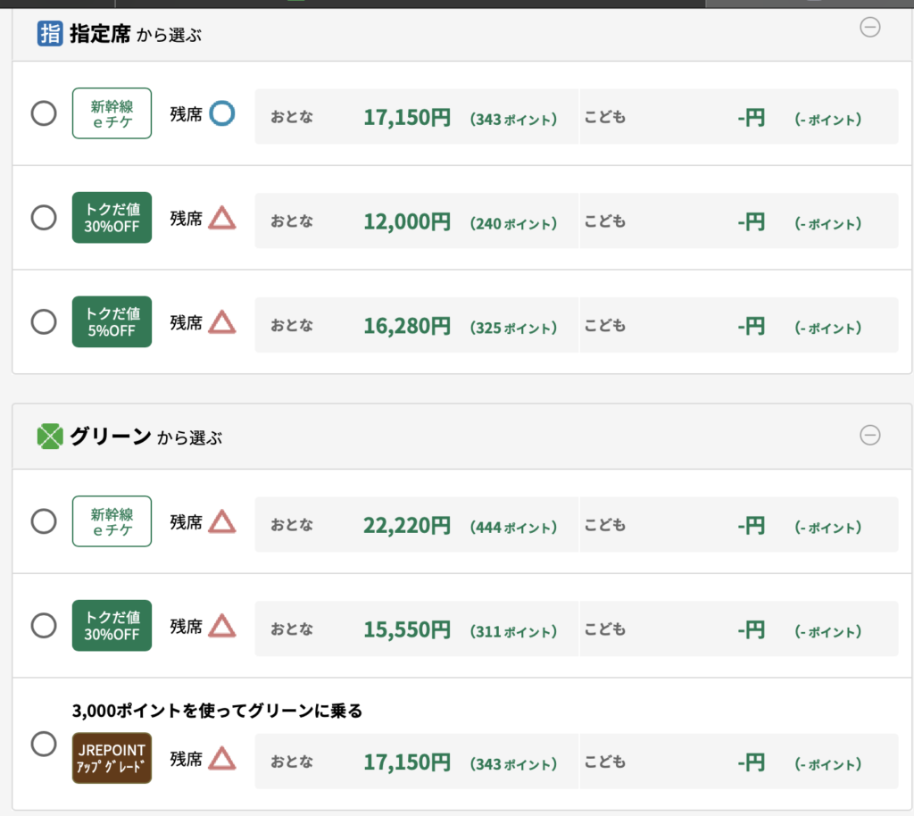
Task: Click adult price 17,150円 in JREPOINT row
Action: pyautogui.click(x=407, y=762)
